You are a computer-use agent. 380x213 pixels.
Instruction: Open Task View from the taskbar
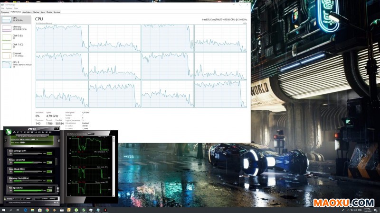18,210
